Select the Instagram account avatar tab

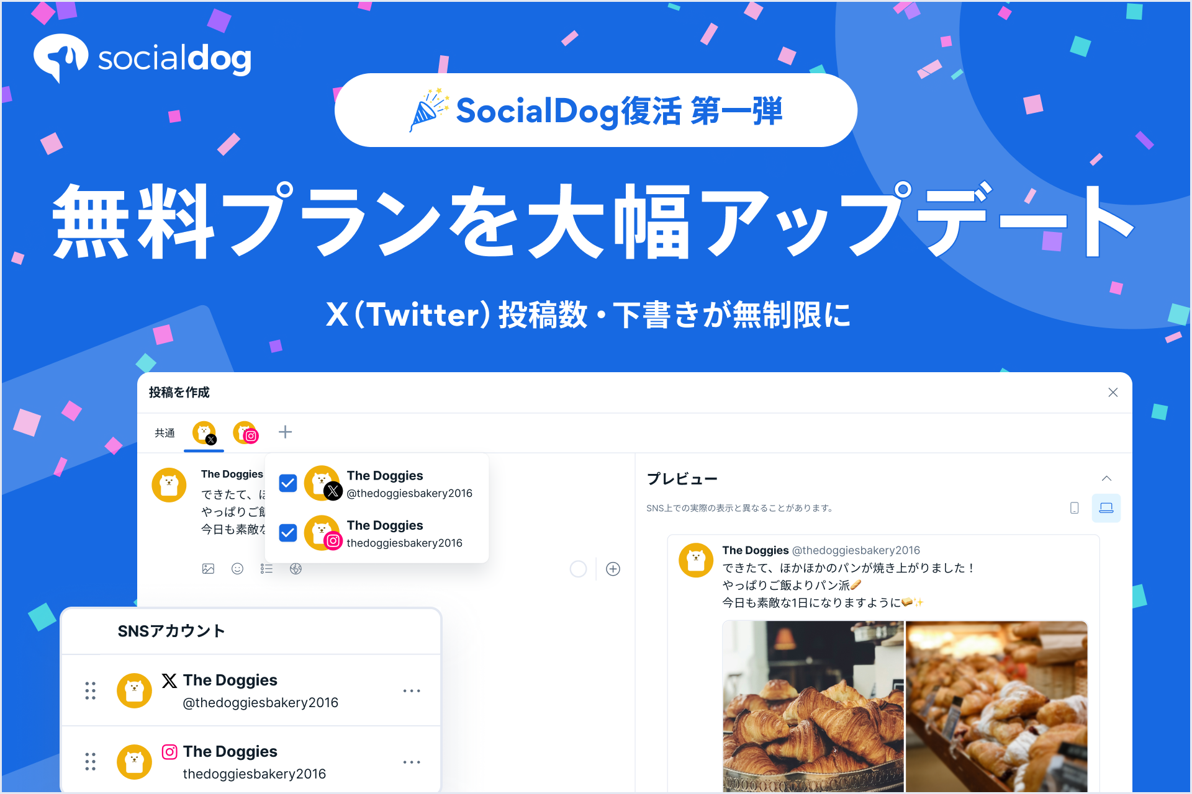click(245, 433)
